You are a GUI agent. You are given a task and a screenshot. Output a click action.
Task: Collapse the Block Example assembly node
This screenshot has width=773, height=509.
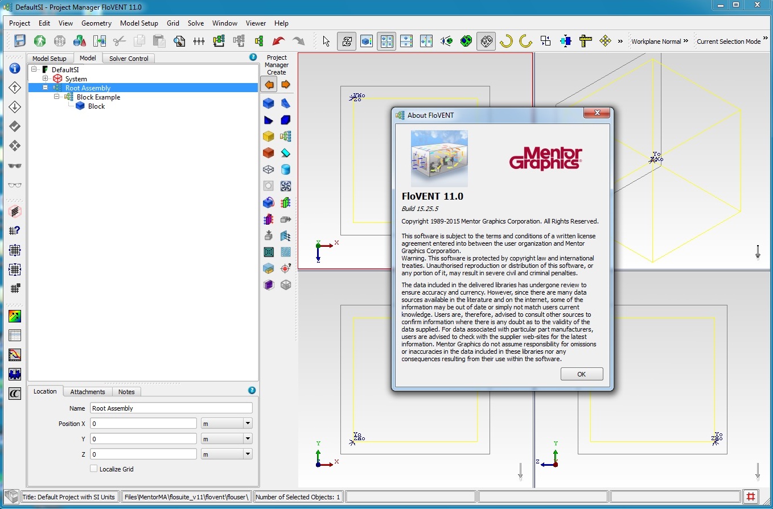coord(57,97)
